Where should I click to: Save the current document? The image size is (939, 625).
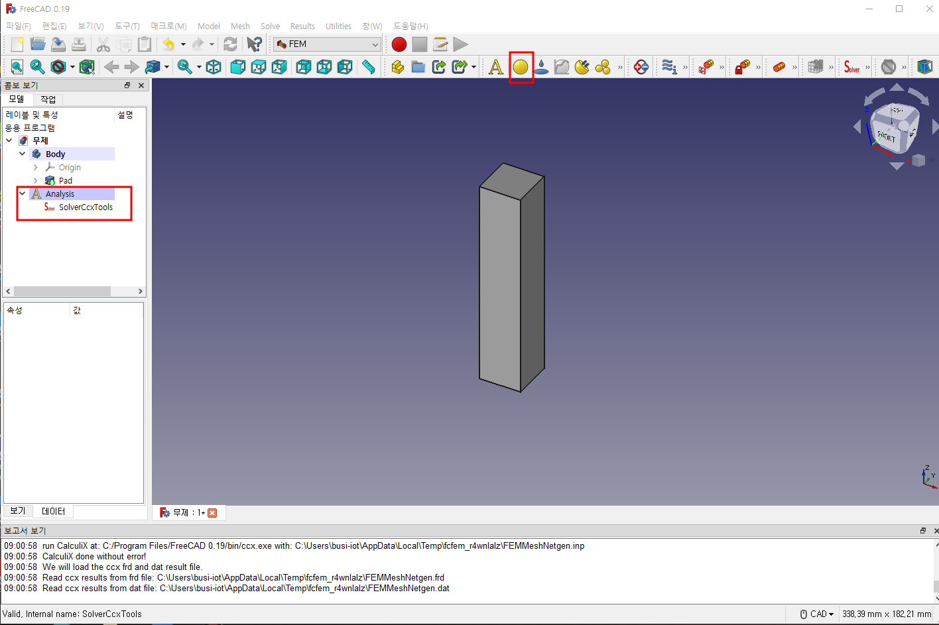[58, 44]
